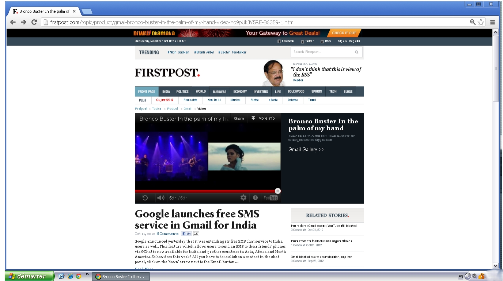Open the BLOGS nav tab
The width and height of the screenshot is (503, 281).
pos(348,92)
